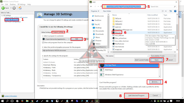Screen dimensions: 184x103
Task: Select Local Disk (C:) in navigation pane
Action: coord(101,47)
